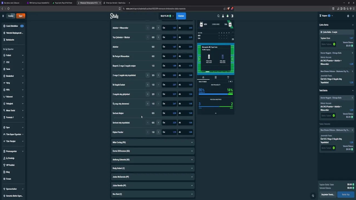The width and height of the screenshot is (356, 200).
Task: Select Üst 2,57 for İki Sayılık İsabet
Action: 169,85
